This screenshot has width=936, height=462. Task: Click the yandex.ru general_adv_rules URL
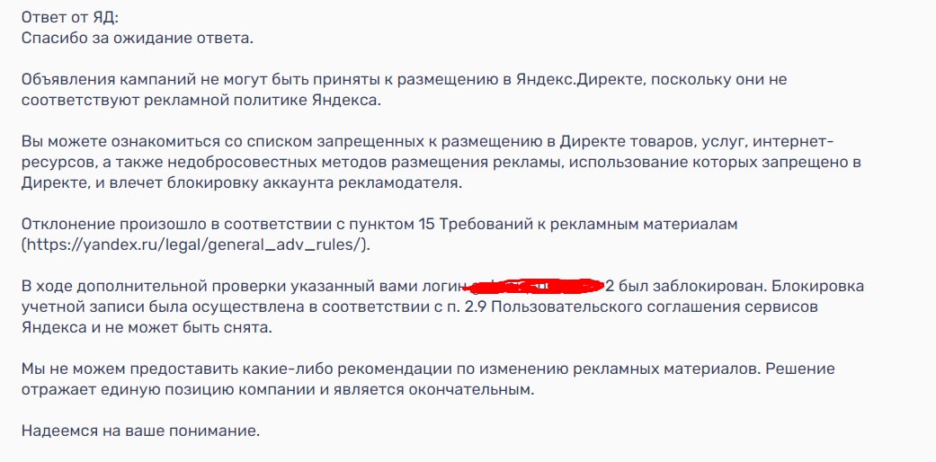pos(195,244)
